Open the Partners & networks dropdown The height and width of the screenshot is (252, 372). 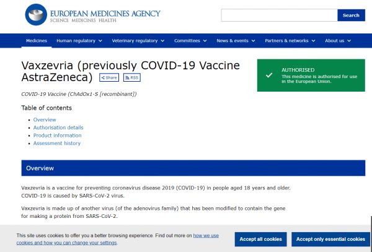pyautogui.click(x=290, y=41)
